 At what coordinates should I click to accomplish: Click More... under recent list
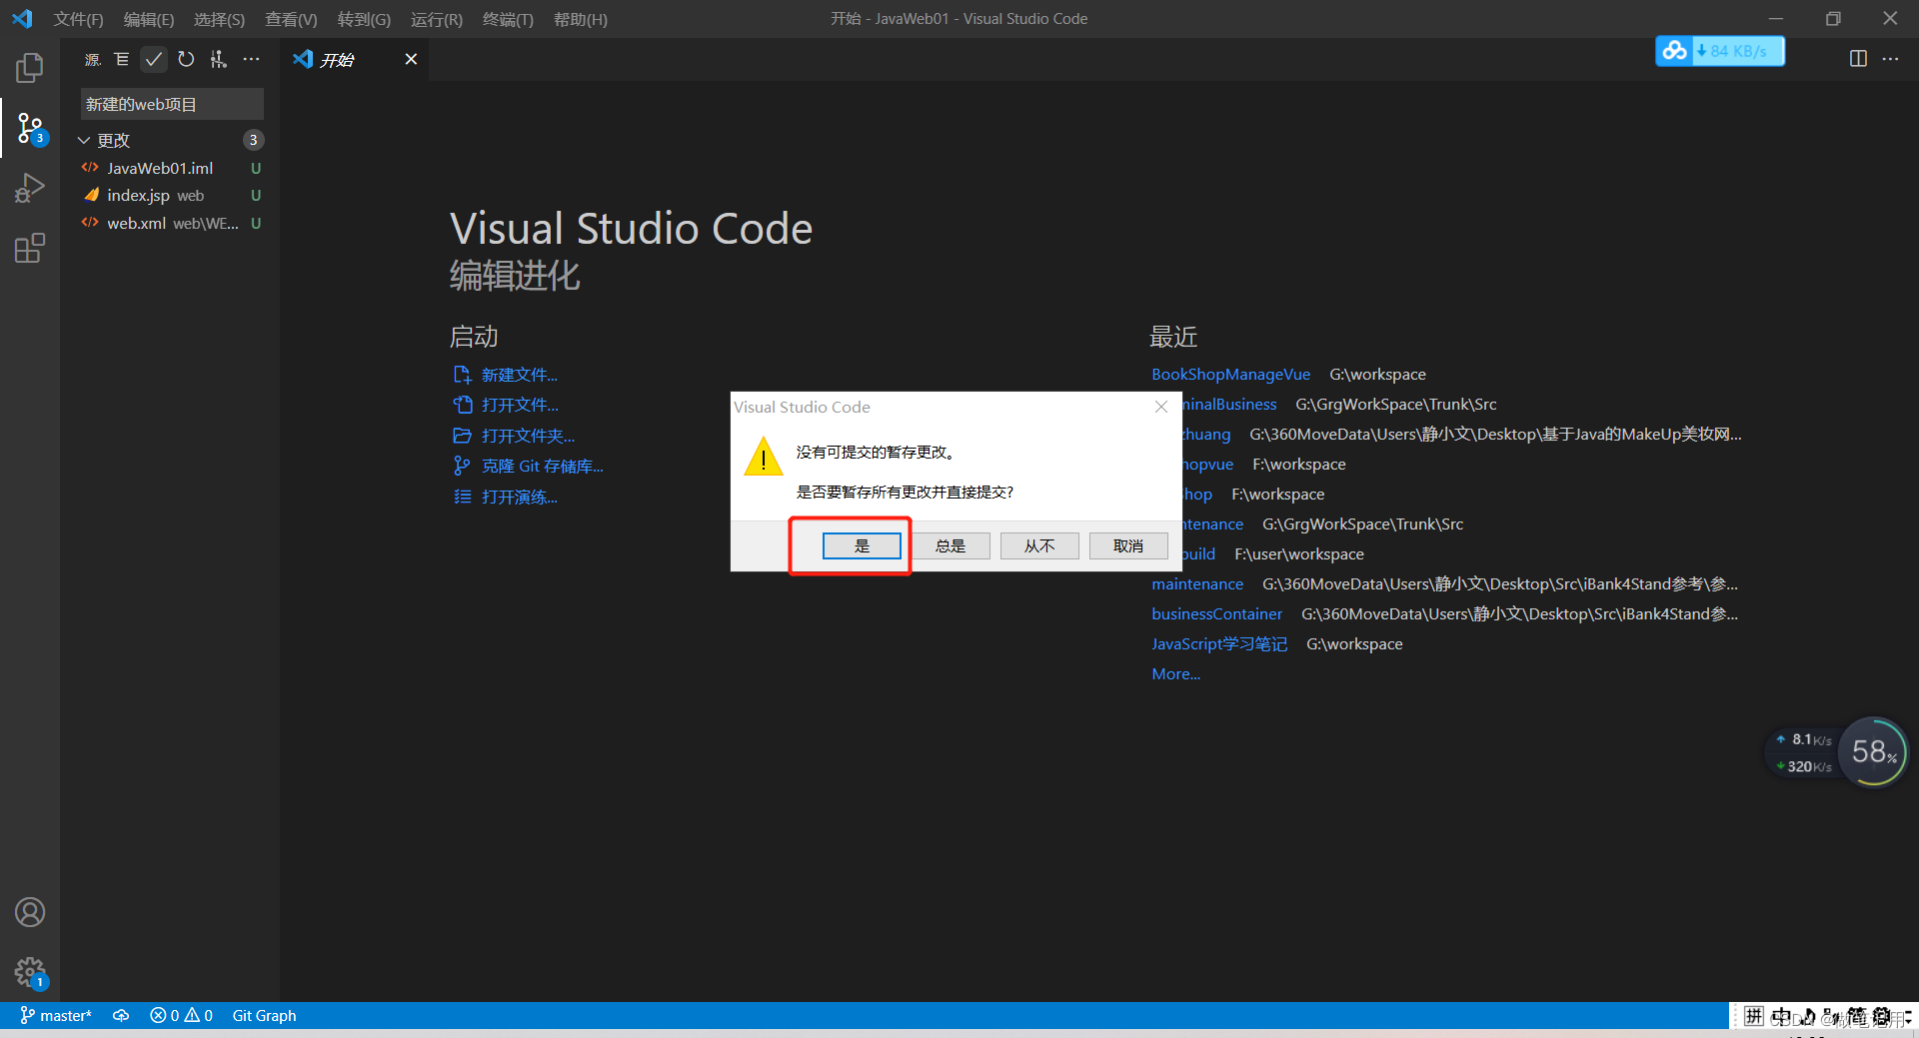[x=1175, y=673]
